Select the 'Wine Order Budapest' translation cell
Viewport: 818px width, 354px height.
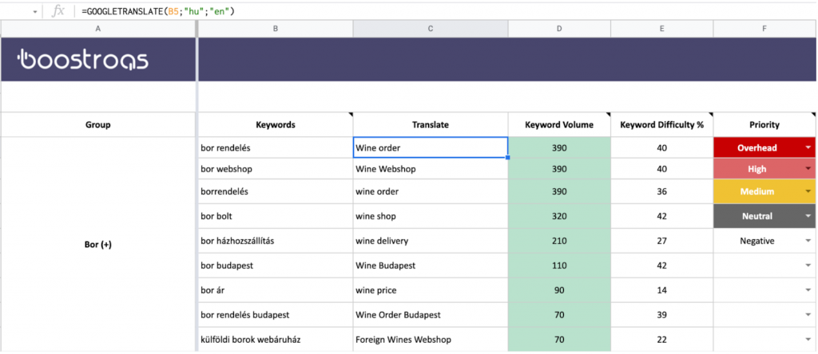(x=431, y=315)
